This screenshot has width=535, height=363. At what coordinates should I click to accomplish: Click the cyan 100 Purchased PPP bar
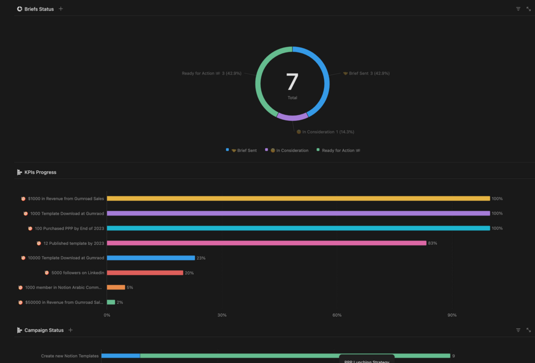tap(299, 228)
